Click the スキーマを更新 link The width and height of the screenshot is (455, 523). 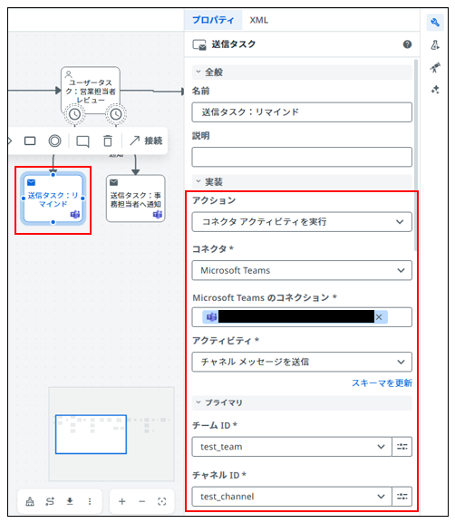382,383
